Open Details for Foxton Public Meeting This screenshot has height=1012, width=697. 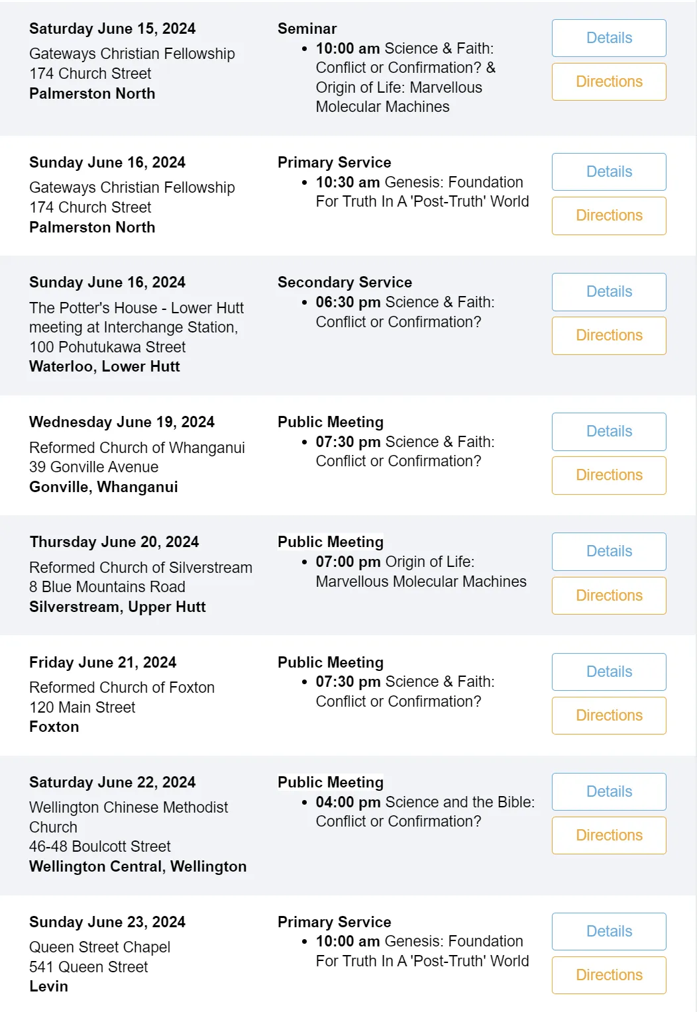pyautogui.click(x=609, y=672)
